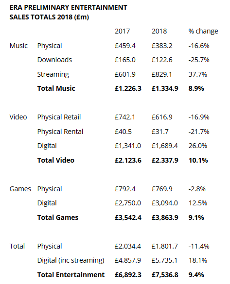
Task: Select Music Downloads percentage -25.7%
Action: 199,60
